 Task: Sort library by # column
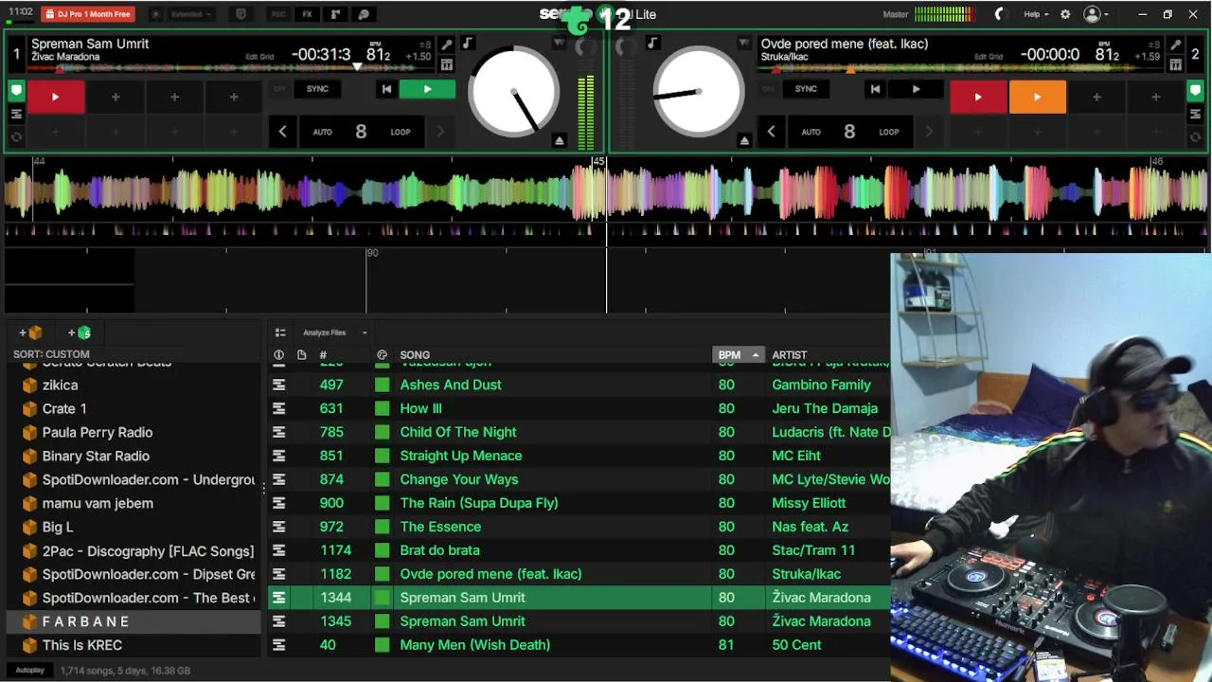[323, 355]
